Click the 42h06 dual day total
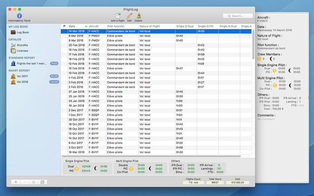Viewport: 314px width, 196px height. [x=86, y=166]
